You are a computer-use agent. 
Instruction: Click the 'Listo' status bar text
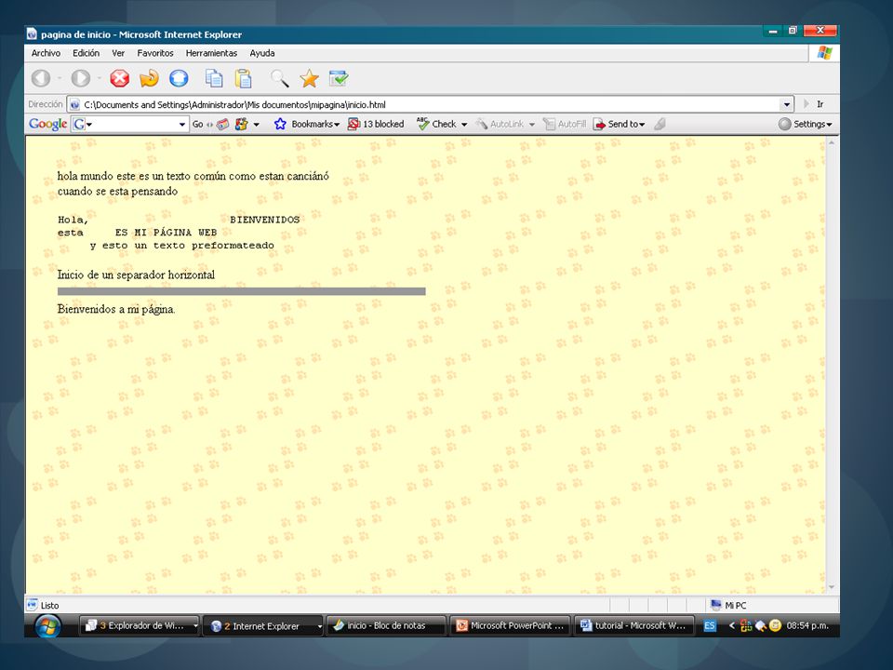(49, 605)
